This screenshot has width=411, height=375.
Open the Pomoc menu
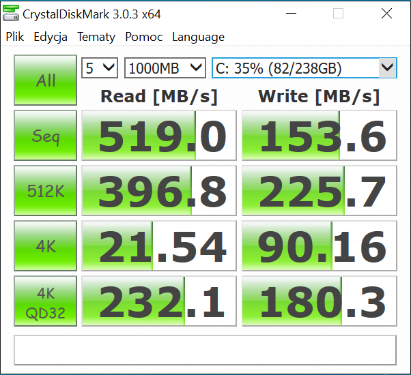click(144, 37)
